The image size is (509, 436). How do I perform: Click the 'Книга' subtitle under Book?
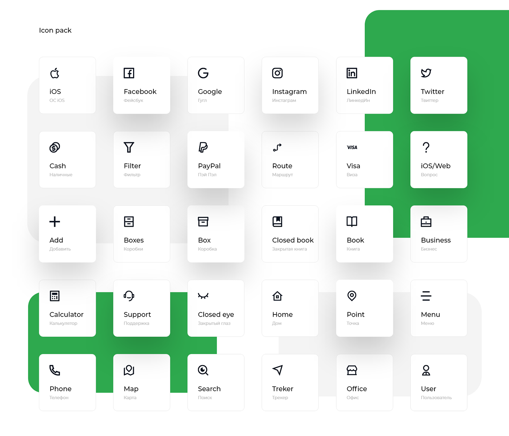click(x=353, y=249)
